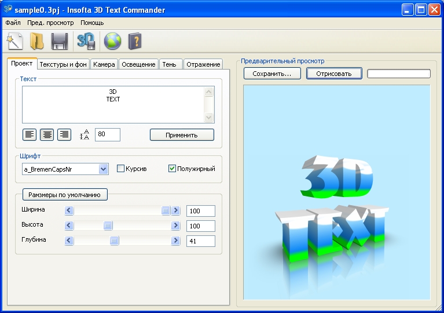Image resolution: width=444 pixels, height=313 pixels.
Task: Align text right
Action: (64, 134)
